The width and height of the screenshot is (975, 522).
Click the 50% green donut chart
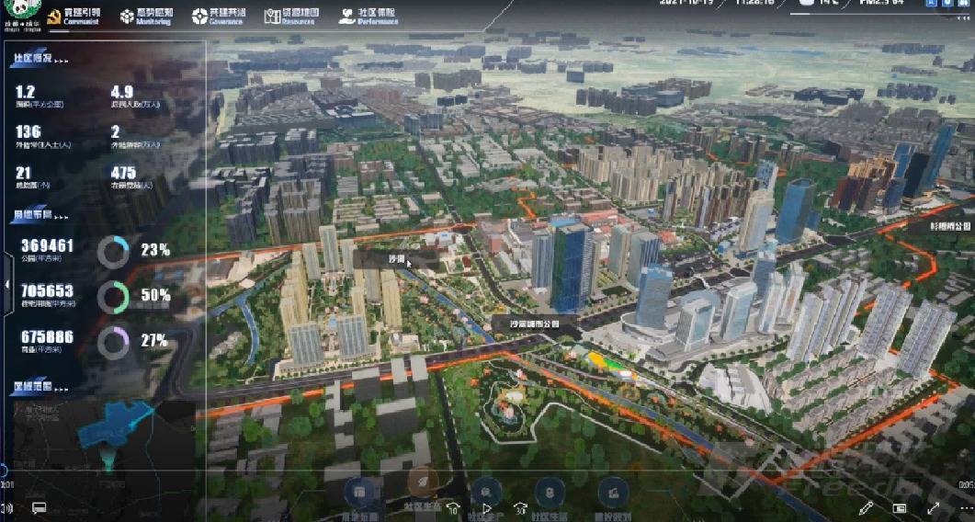coord(113,297)
